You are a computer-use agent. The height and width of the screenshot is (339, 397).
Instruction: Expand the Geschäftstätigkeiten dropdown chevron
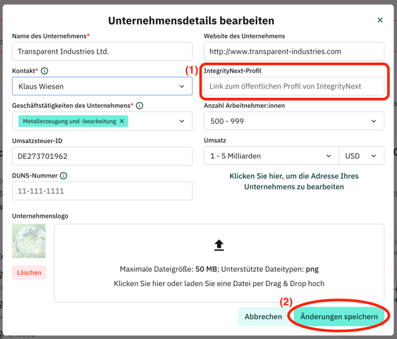pyautogui.click(x=182, y=121)
